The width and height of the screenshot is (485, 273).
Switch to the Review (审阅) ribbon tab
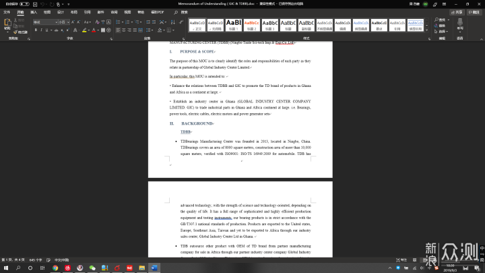tap(114, 12)
